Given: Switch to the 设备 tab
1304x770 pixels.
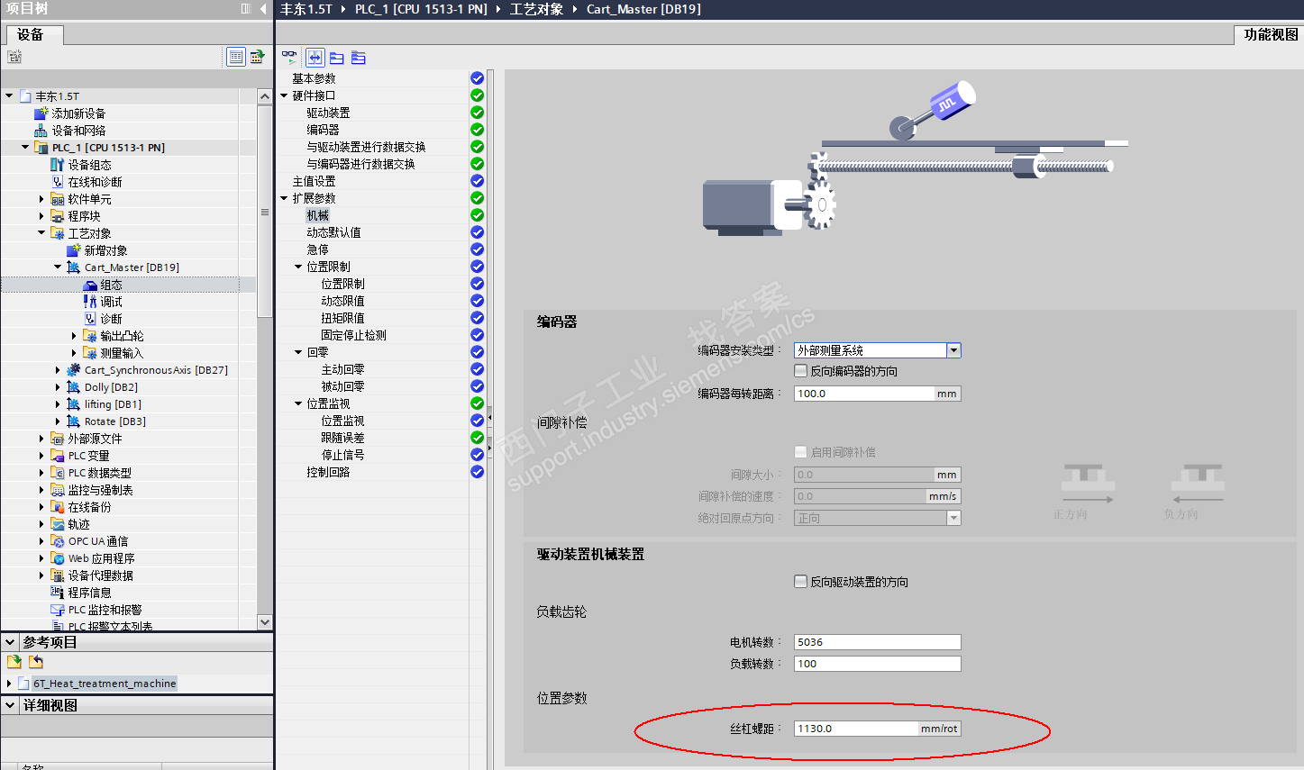Looking at the screenshot, I should point(35,34).
